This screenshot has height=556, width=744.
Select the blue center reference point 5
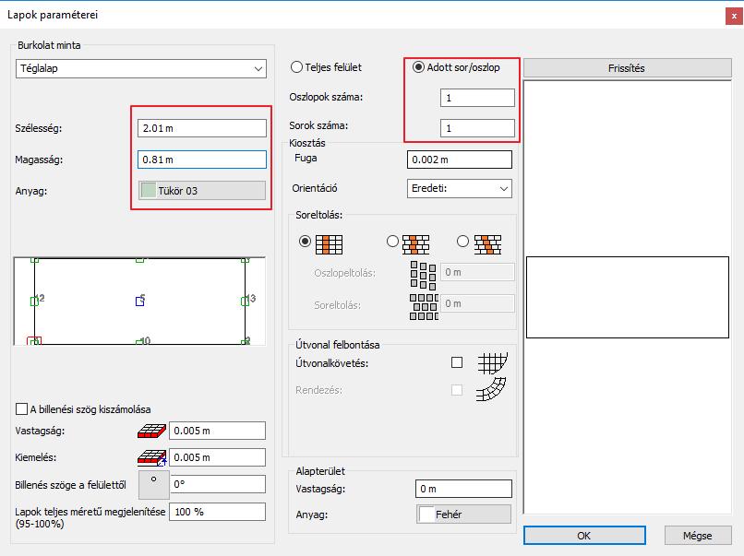(140, 301)
